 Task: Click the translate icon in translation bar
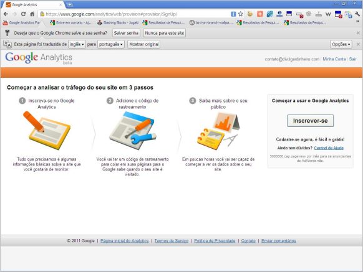coord(7,44)
